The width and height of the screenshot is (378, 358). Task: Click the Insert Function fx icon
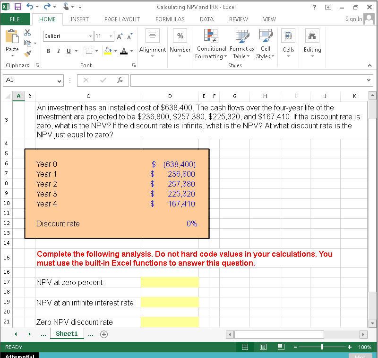(x=120, y=80)
